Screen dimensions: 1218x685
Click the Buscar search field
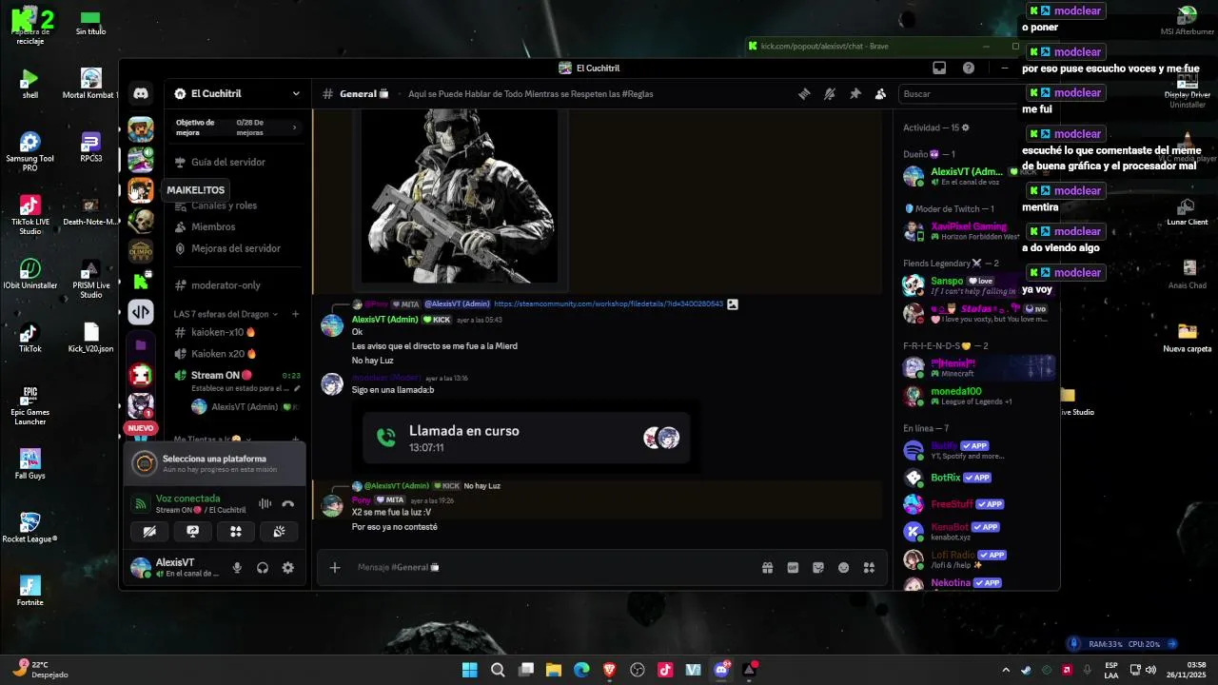click(x=961, y=94)
